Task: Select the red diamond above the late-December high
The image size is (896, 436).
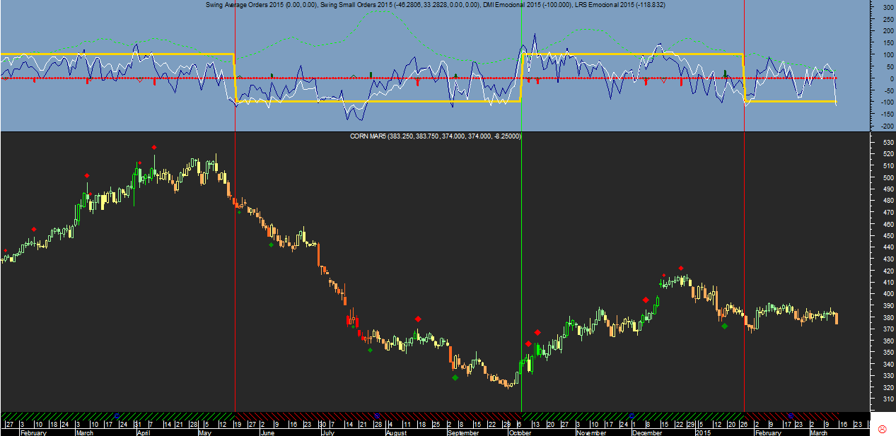Action: pos(680,269)
